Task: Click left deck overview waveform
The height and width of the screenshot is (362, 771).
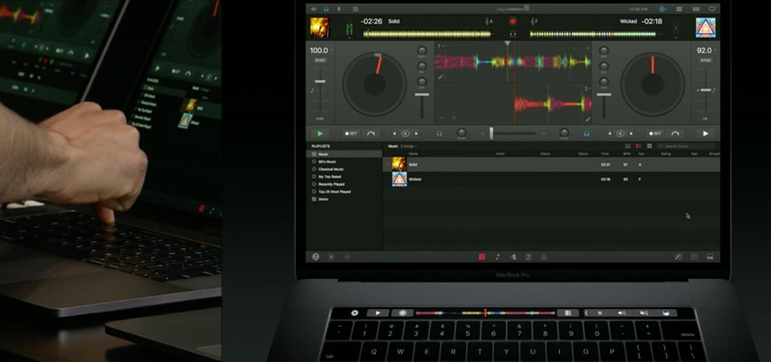Action: click(x=427, y=34)
